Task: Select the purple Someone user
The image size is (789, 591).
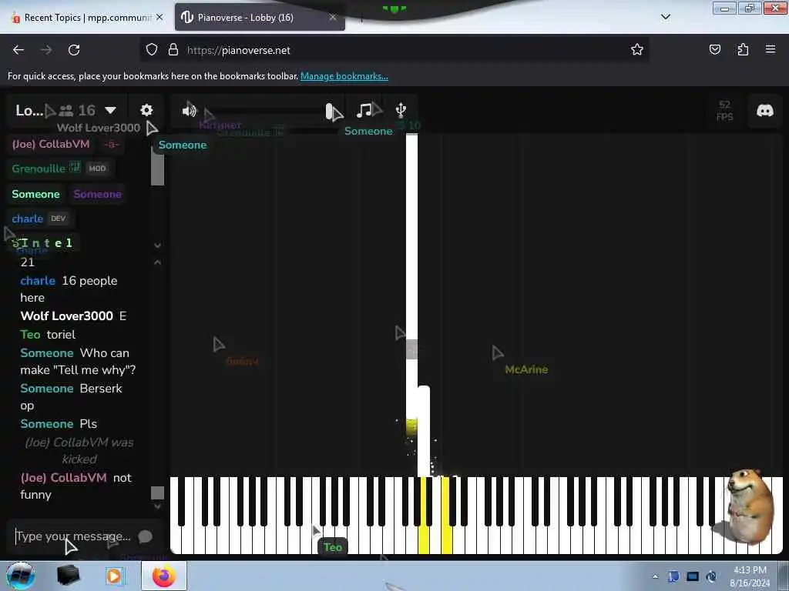Action: tap(98, 194)
